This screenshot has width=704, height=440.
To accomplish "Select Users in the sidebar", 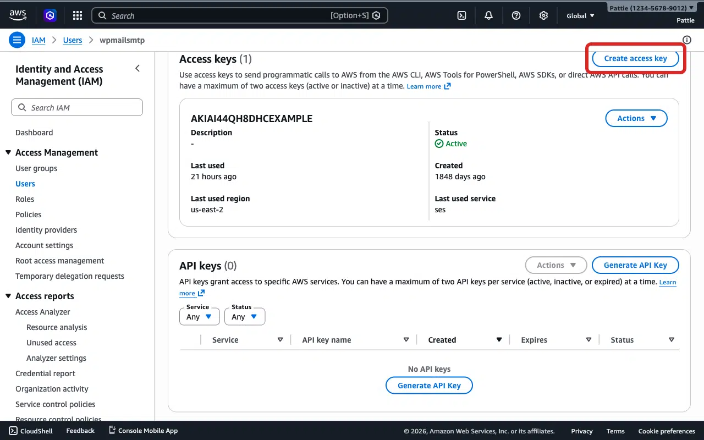I will (x=25, y=184).
